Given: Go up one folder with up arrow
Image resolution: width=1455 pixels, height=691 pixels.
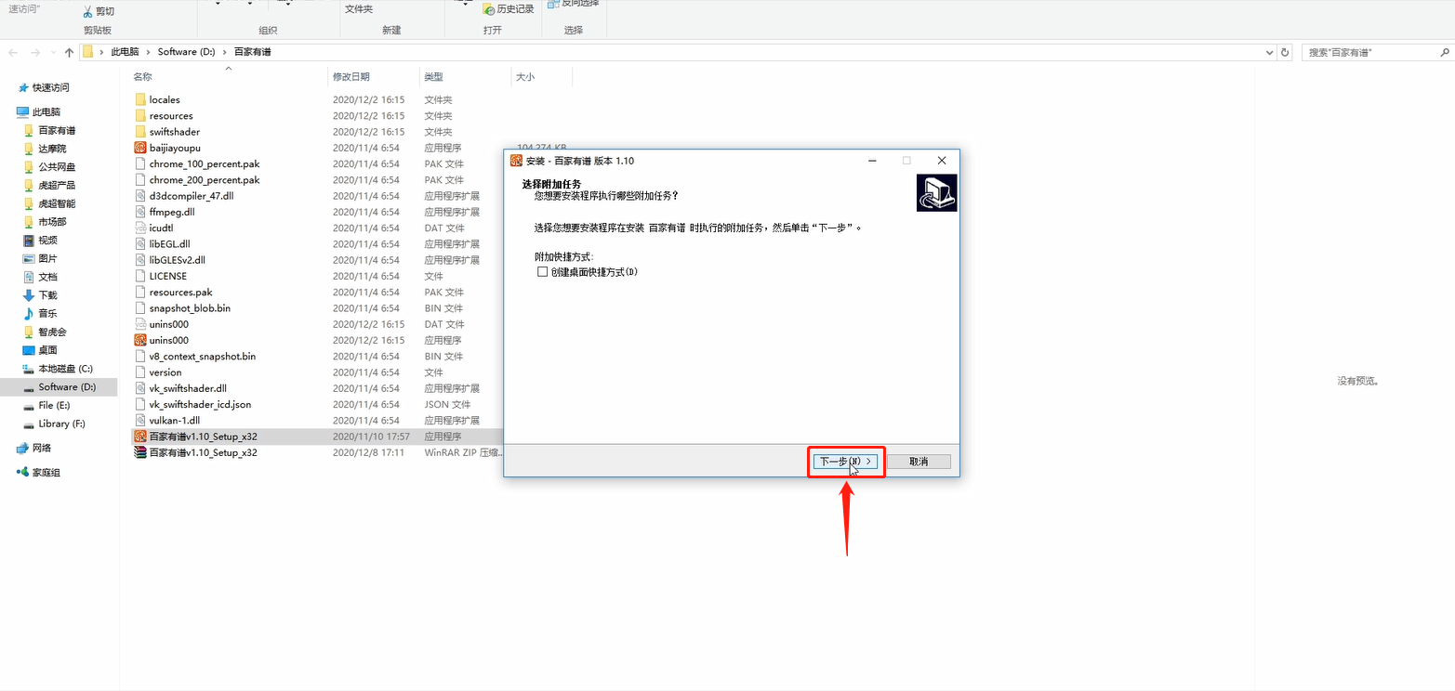Looking at the screenshot, I should pyautogui.click(x=69, y=53).
